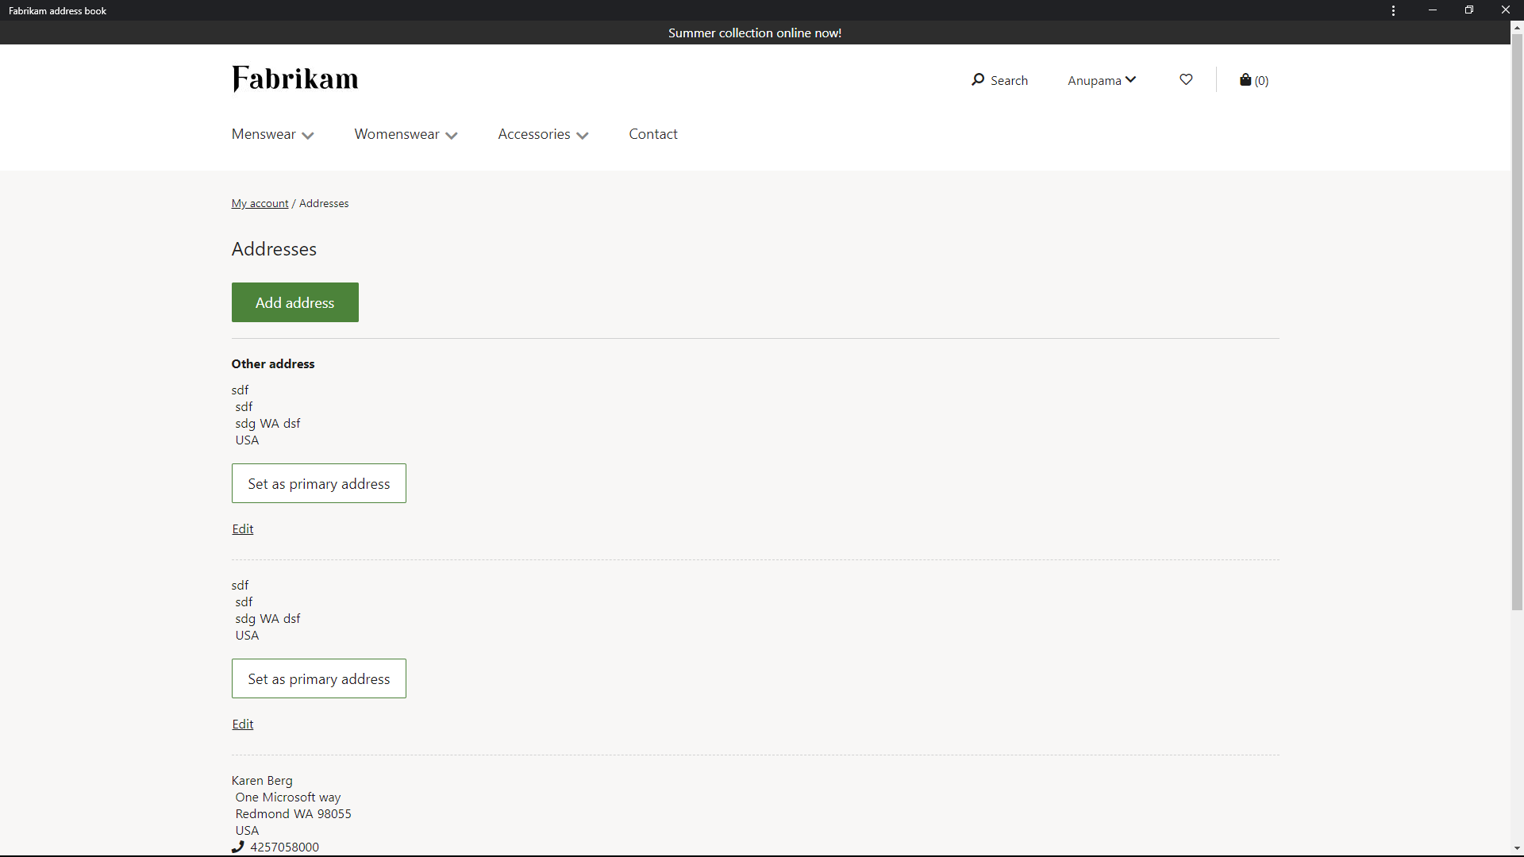Viewport: 1524px width, 857px height.
Task: Open the Contact menu item
Action: (x=653, y=133)
